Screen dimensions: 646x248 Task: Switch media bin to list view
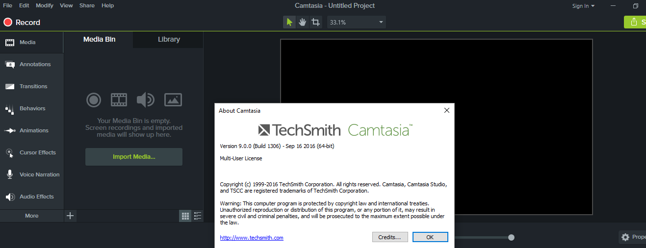tap(198, 216)
